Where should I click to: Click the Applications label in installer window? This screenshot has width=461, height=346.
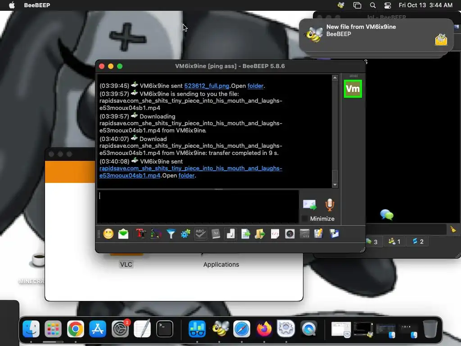click(x=221, y=264)
